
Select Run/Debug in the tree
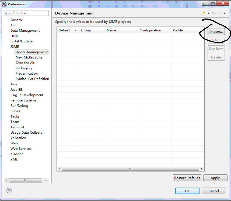(x=19, y=106)
